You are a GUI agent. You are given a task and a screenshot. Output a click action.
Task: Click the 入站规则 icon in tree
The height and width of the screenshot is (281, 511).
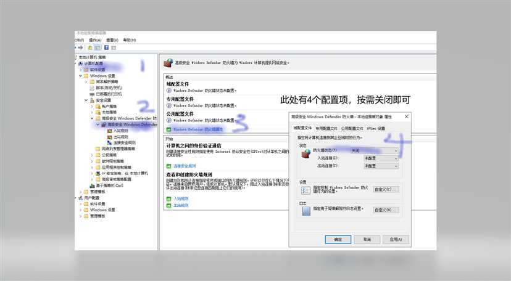click(x=110, y=131)
